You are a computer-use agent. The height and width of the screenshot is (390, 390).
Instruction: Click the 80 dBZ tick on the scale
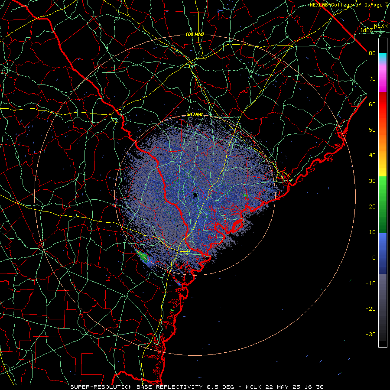(x=372, y=53)
